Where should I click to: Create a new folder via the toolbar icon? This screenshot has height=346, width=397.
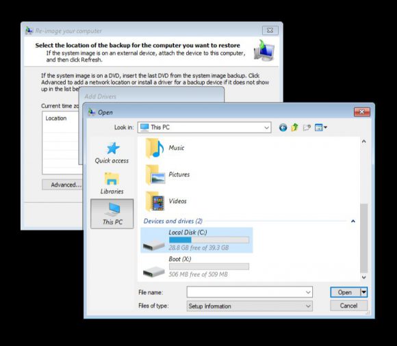click(x=307, y=127)
